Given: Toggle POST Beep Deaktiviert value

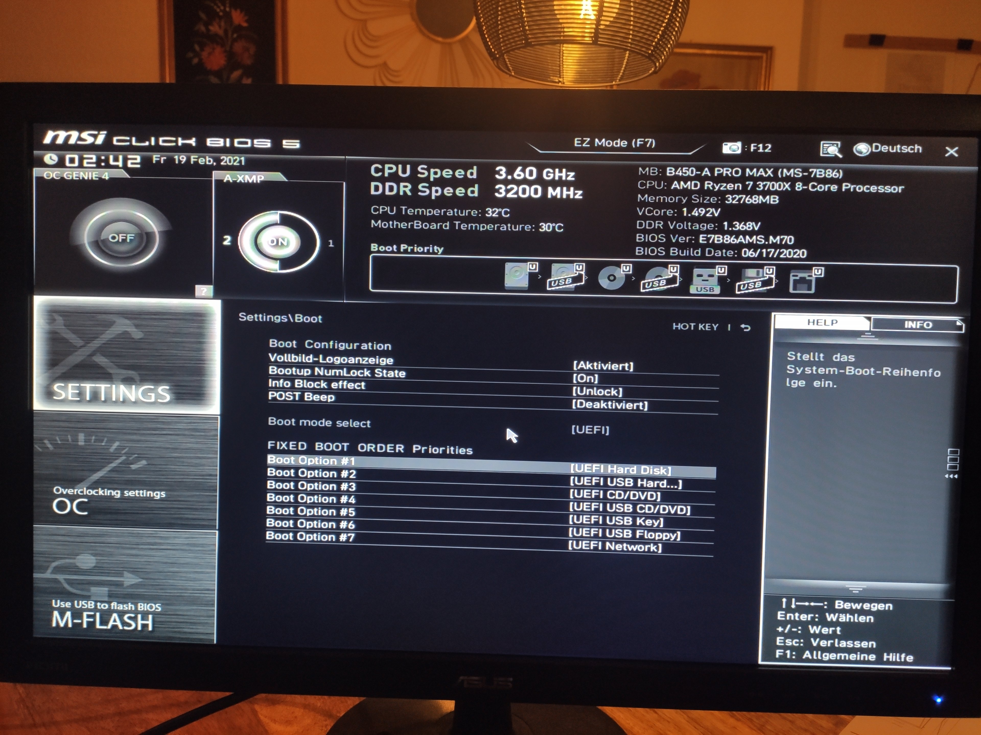Looking at the screenshot, I should point(609,405).
